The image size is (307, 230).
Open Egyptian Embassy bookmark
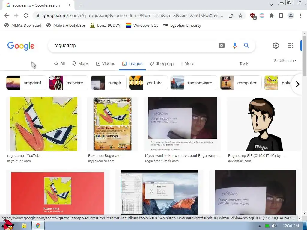(x=182, y=25)
